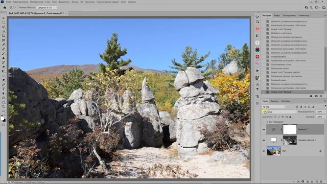Select the Move tool
Viewport: 327px width, 184px height.
[4, 18]
